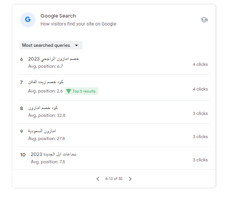
Task: Click 4 clicks count on row 6
Action: tap(200, 64)
